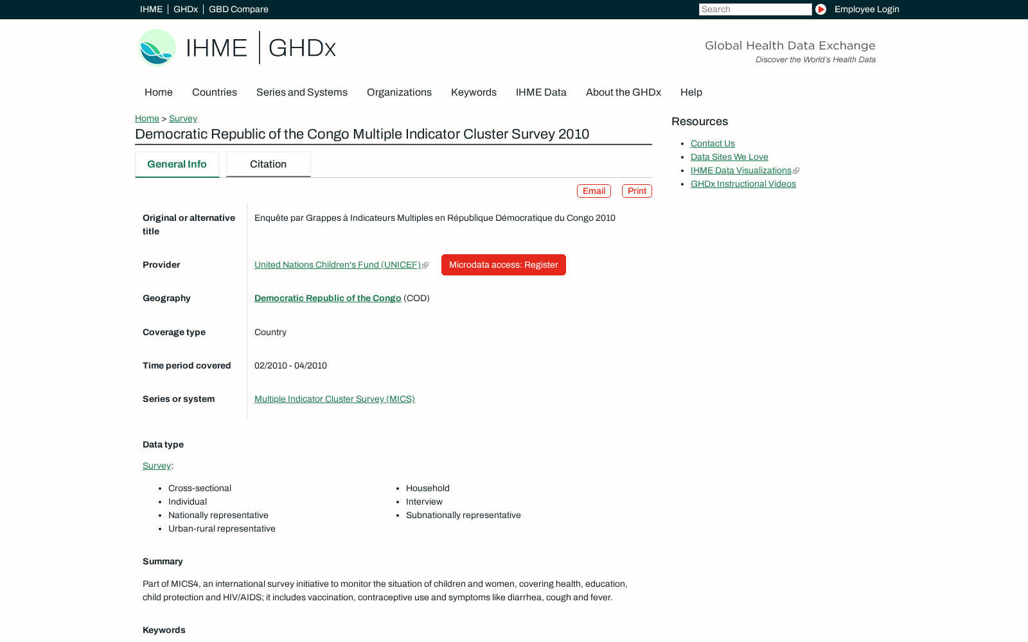Click the Email button
The image size is (1028, 642).
pos(594,191)
